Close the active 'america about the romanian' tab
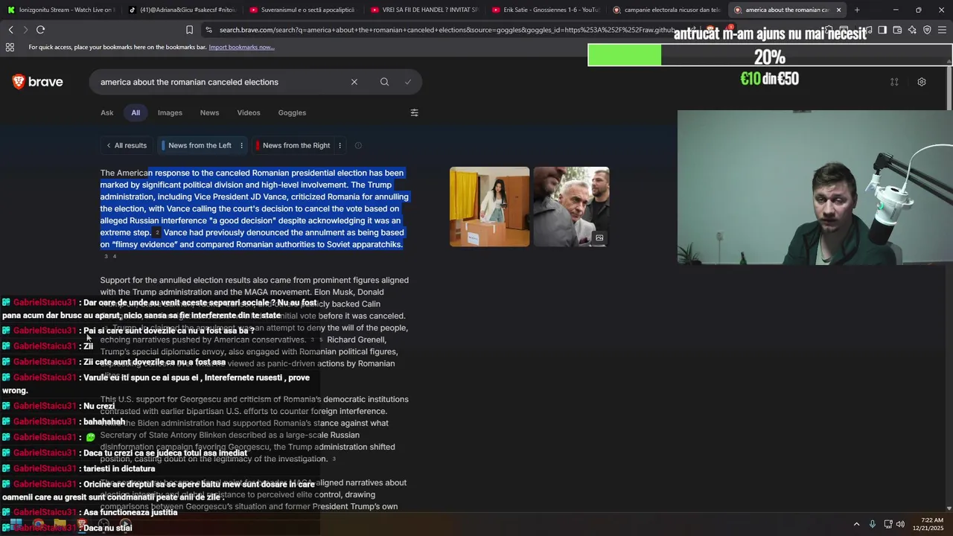This screenshot has width=953, height=536. point(839,10)
